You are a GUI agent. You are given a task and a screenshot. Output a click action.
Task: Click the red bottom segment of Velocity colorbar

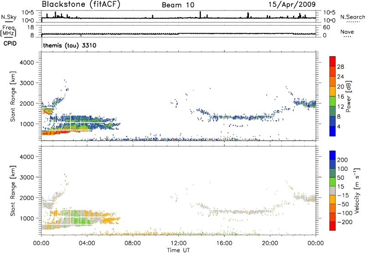[x=333, y=226]
